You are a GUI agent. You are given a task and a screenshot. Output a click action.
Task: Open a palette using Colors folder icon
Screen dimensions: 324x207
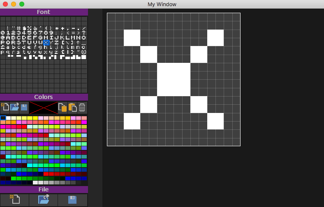click(x=15, y=108)
